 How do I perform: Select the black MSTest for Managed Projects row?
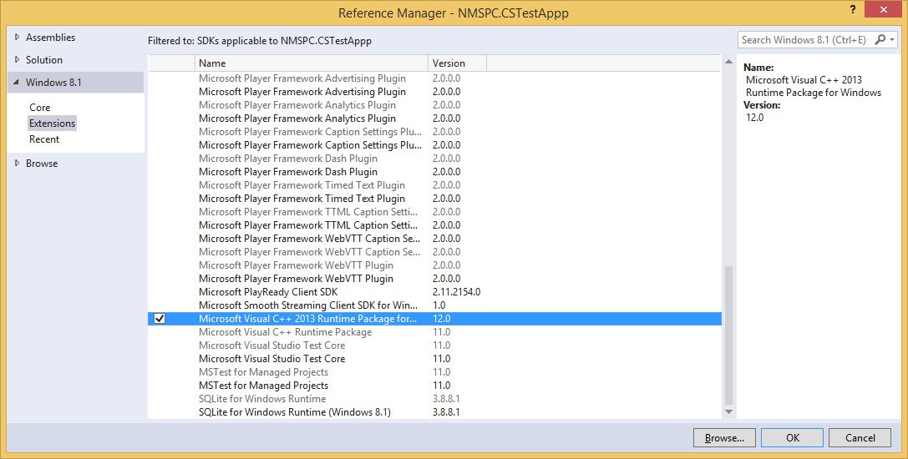[434, 386]
